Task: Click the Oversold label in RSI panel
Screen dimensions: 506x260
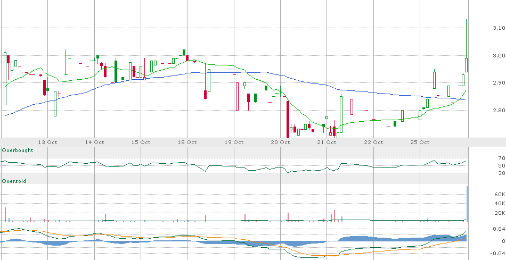Action: coord(14,181)
